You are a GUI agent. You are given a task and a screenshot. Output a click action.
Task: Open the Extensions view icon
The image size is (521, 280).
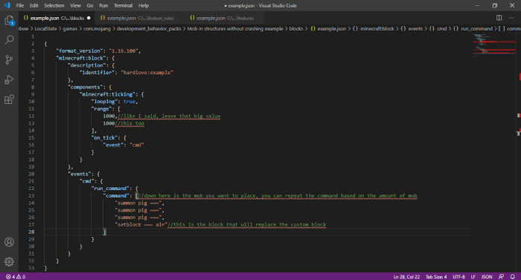click(9, 100)
